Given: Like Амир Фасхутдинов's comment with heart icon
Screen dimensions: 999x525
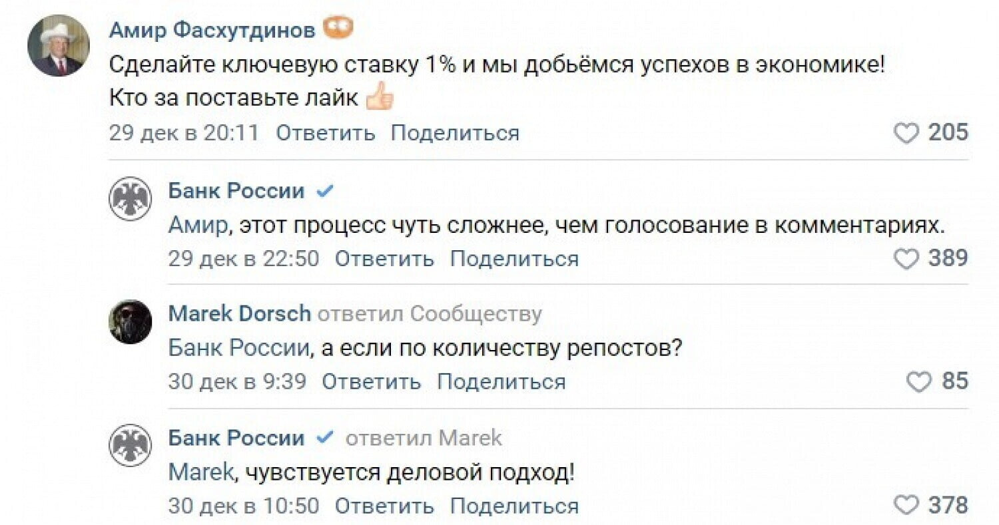Looking at the screenshot, I should click(x=906, y=134).
